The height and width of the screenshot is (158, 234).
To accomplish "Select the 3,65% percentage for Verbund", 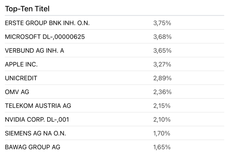I will (x=162, y=51).
